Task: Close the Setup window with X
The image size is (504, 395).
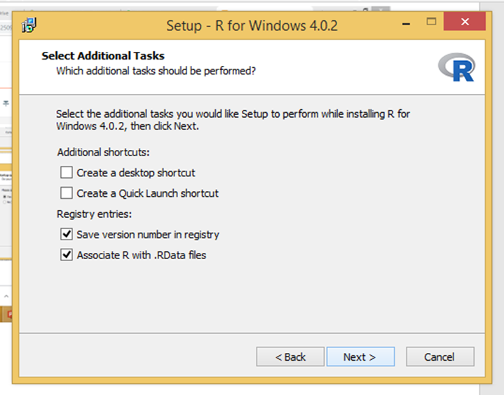Action: pos(465,22)
